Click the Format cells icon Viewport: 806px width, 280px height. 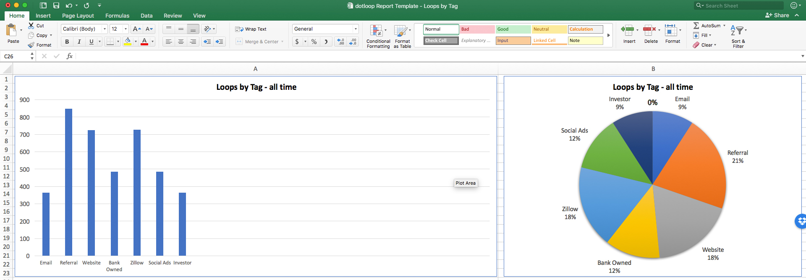coord(671,30)
